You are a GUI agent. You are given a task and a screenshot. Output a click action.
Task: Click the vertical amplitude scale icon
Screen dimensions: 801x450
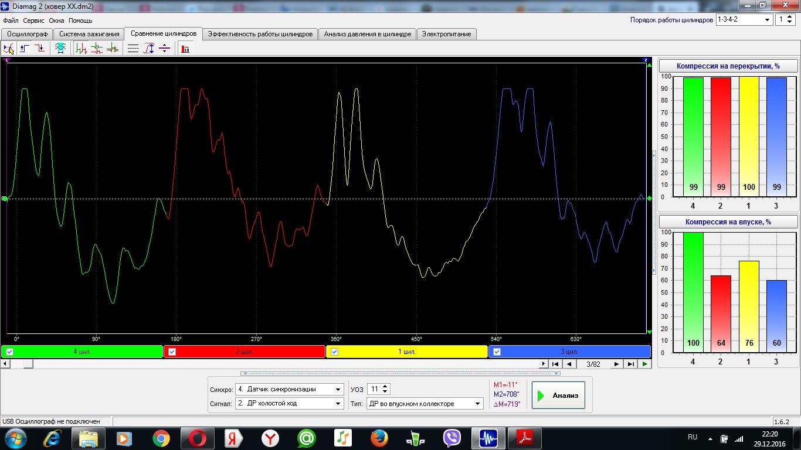149,49
